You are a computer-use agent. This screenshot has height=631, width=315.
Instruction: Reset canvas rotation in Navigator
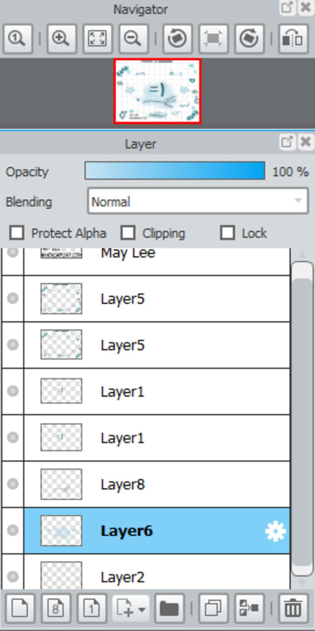tap(213, 39)
